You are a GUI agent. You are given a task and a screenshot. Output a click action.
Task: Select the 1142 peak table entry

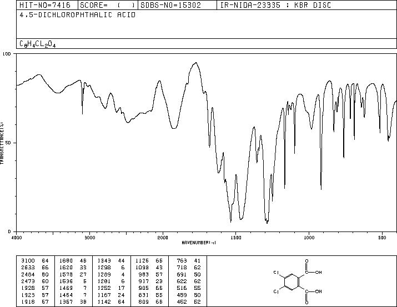(x=111, y=301)
